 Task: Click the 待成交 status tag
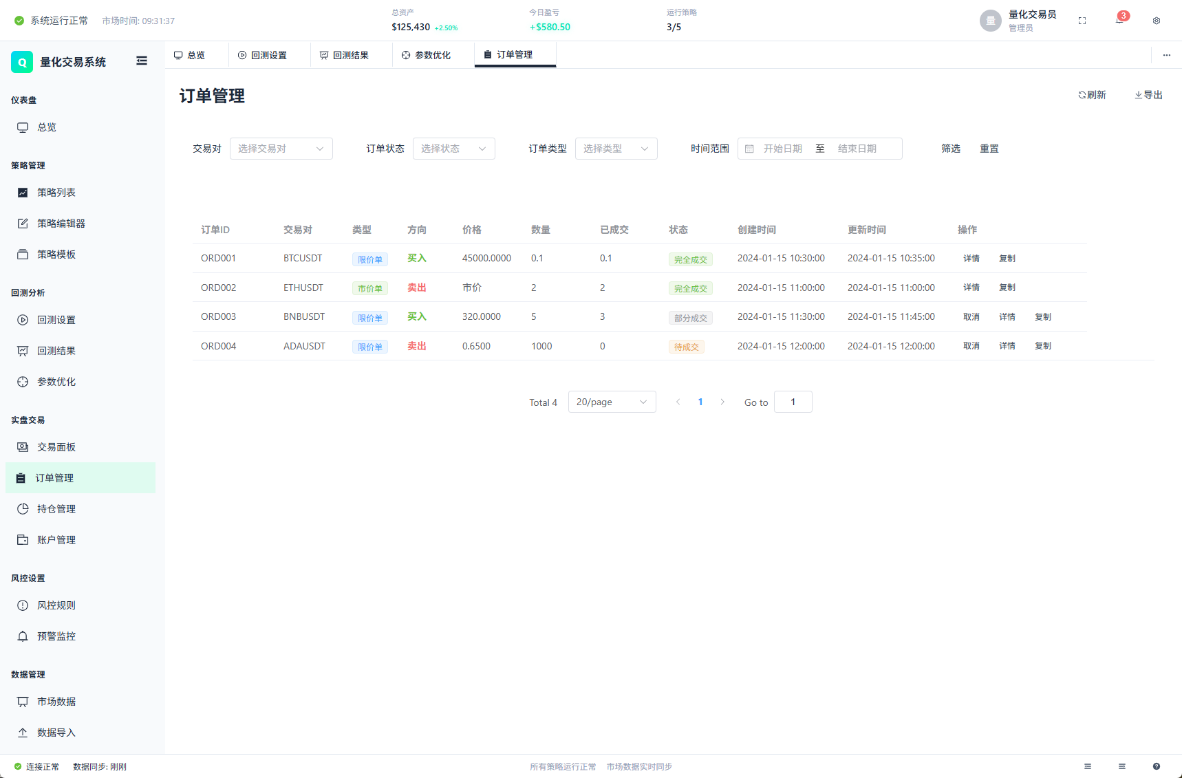click(687, 347)
